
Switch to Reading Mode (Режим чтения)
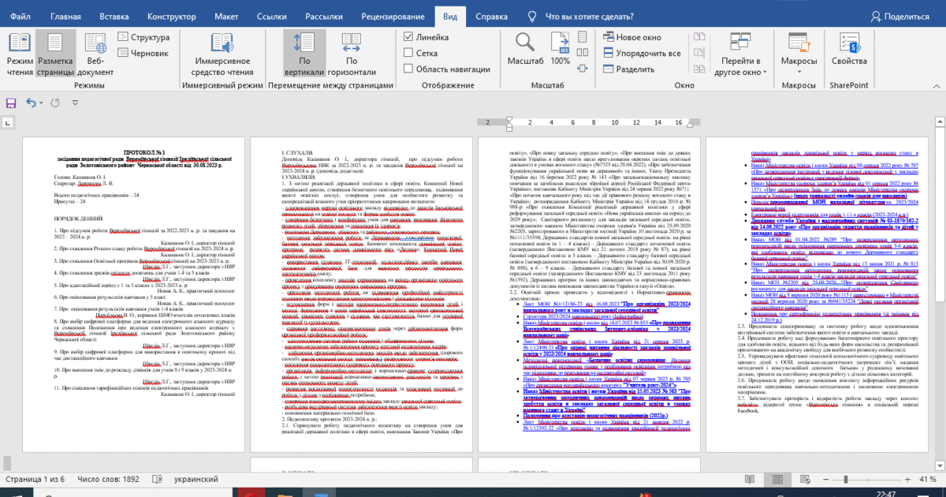20,54
